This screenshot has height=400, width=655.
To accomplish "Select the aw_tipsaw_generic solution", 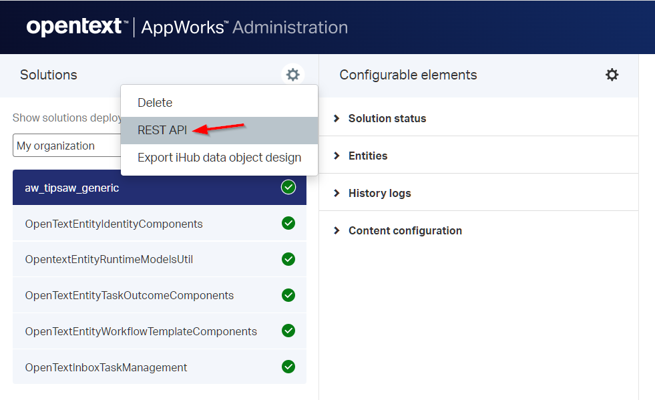I will [159, 187].
